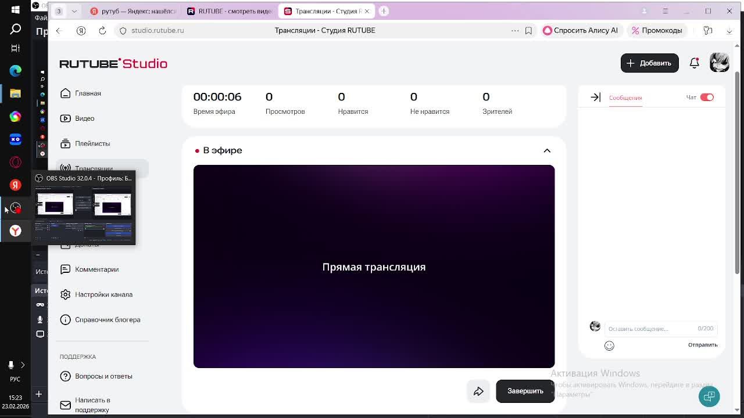Open the browser hamburger menu
The image size is (744, 418).
(666, 11)
